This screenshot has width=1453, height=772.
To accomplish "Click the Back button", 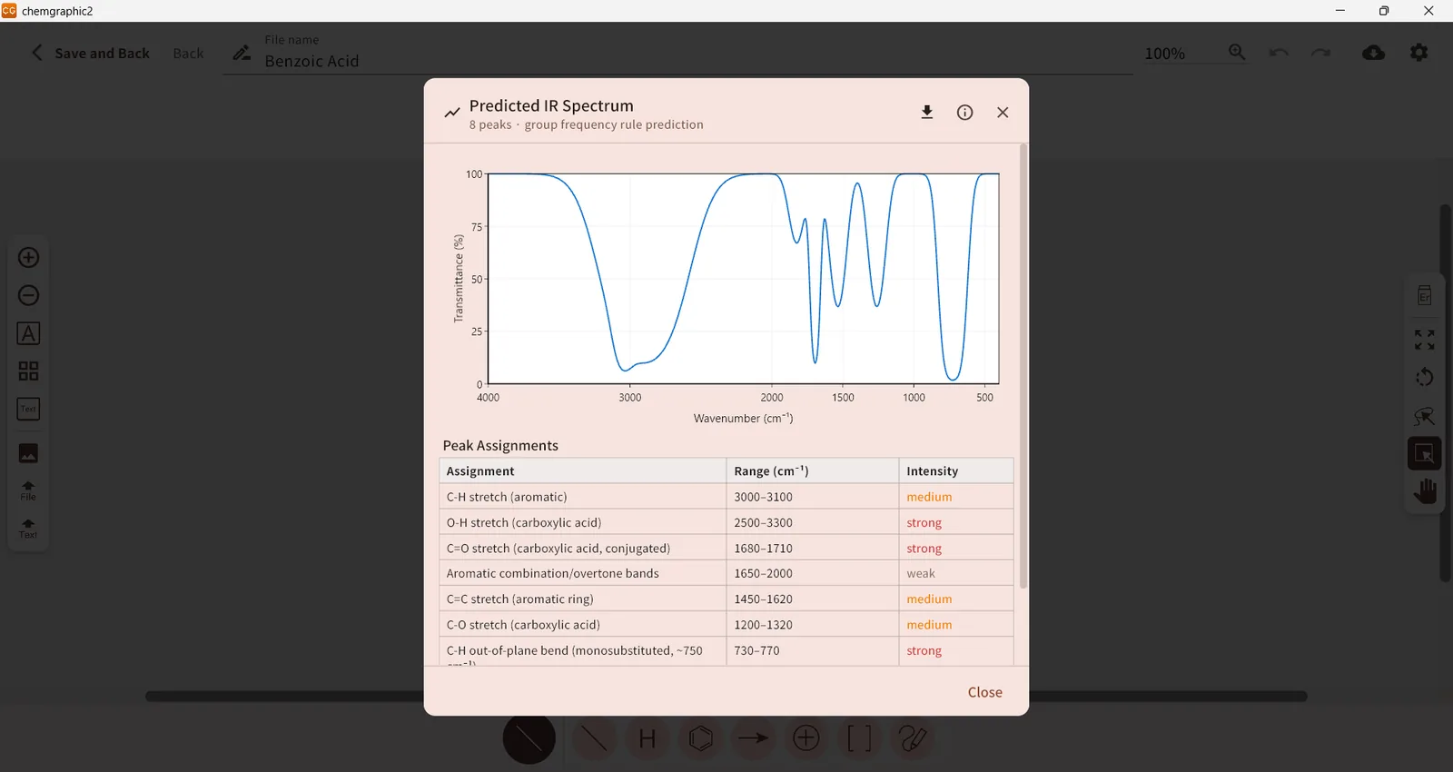I will click(x=188, y=54).
